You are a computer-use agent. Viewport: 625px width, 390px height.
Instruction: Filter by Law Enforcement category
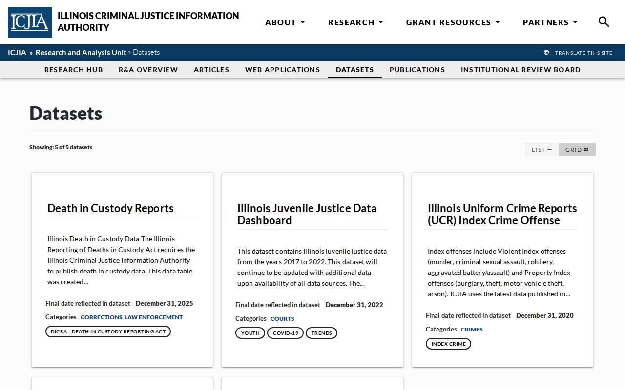[153, 317]
